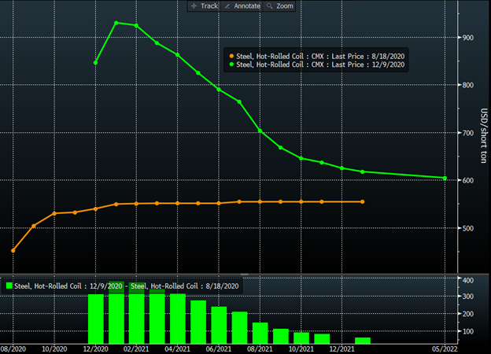Select the Track toolbar label

tap(209, 6)
